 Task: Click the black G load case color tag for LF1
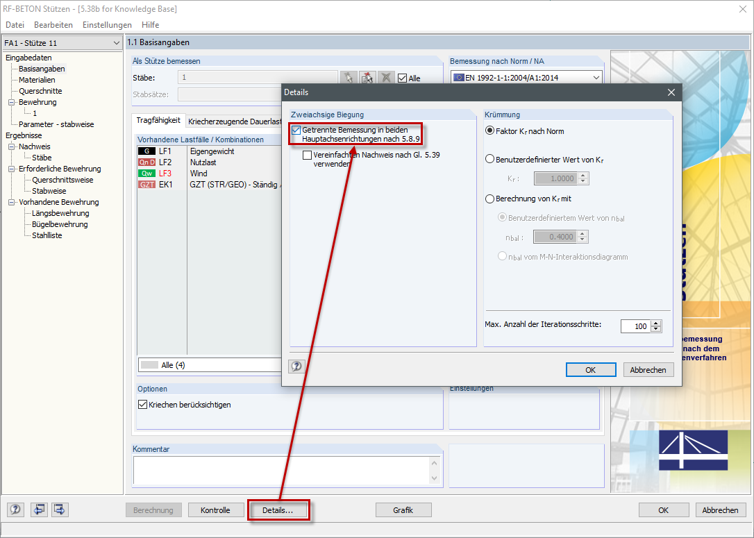146,151
